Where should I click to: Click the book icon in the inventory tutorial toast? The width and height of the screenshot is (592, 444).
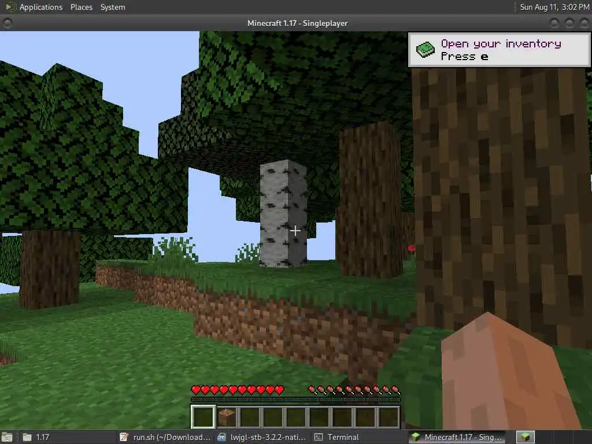[x=425, y=50]
